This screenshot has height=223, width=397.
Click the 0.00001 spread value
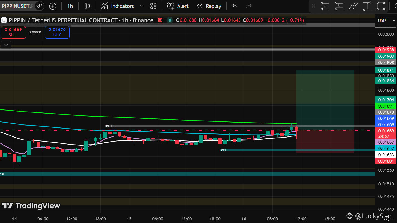click(x=35, y=32)
